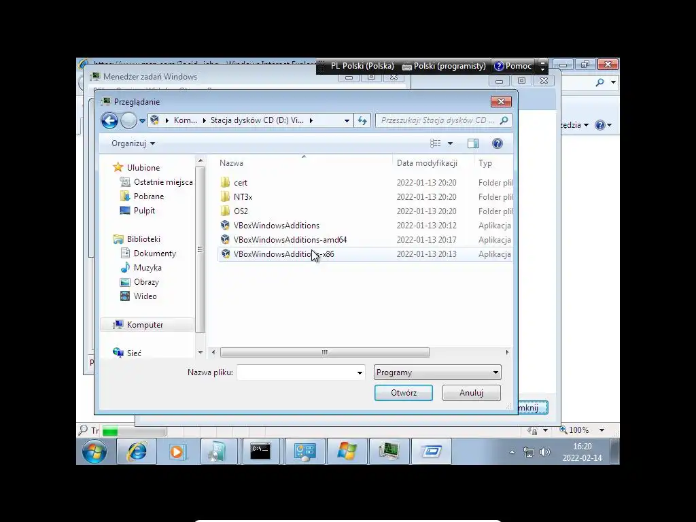
Task: Click the horizontal scrollbar thumb in file list
Action: (324, 353)
